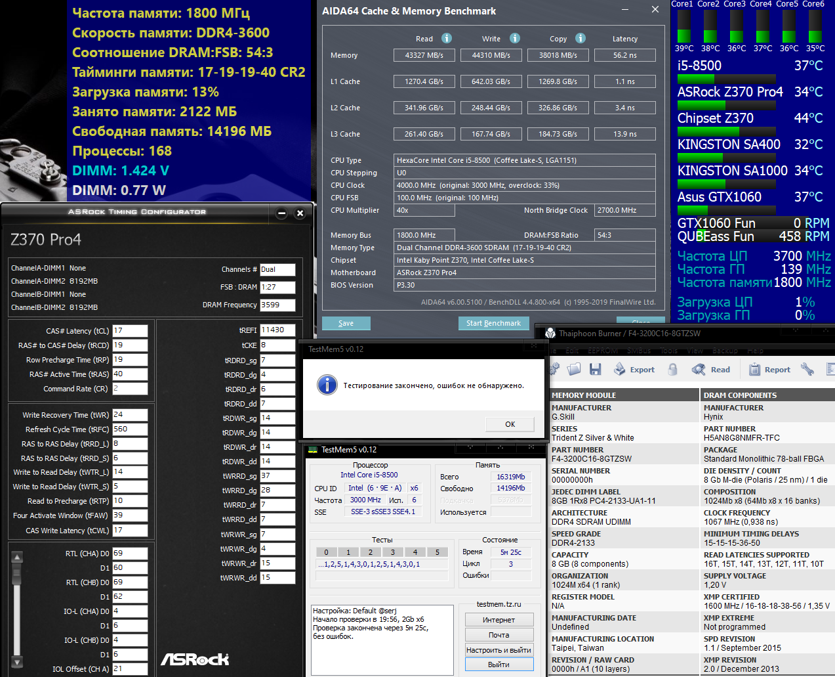This screenshot has height=677, width=835.
Task: Click the Export toolbar button in Thaiphoon Burner
Action: [634, 370]
